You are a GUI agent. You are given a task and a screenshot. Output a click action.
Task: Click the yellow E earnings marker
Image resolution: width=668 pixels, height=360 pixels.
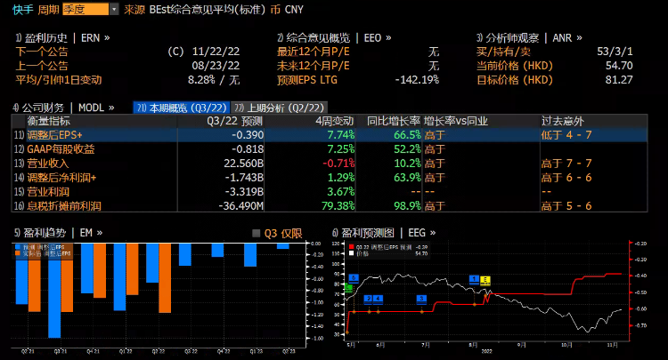tap(485, 280)
